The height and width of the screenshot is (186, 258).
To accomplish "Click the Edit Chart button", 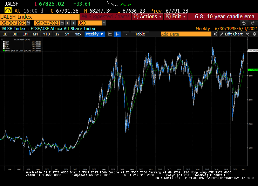I will tap(231, 34).
